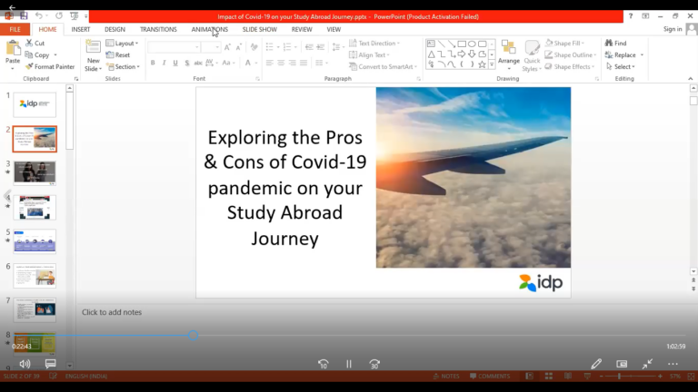Expand the Layout dropdown
The height and width of the screenshot is (392, 698).
(x=124, y=43)
